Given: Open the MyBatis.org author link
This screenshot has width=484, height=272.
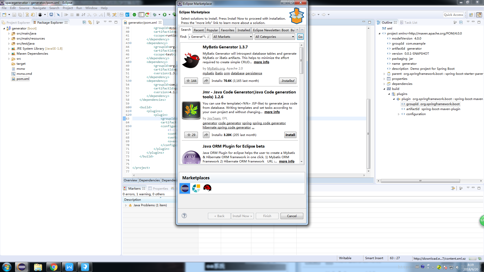Looking at the screenshot, I should click(216, 68).
